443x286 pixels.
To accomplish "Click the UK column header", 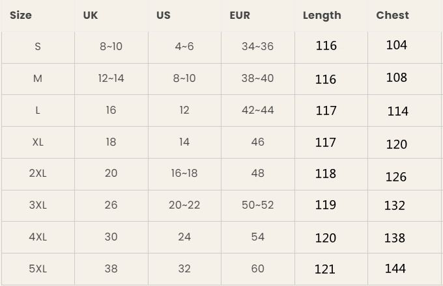I will point(91,15).
